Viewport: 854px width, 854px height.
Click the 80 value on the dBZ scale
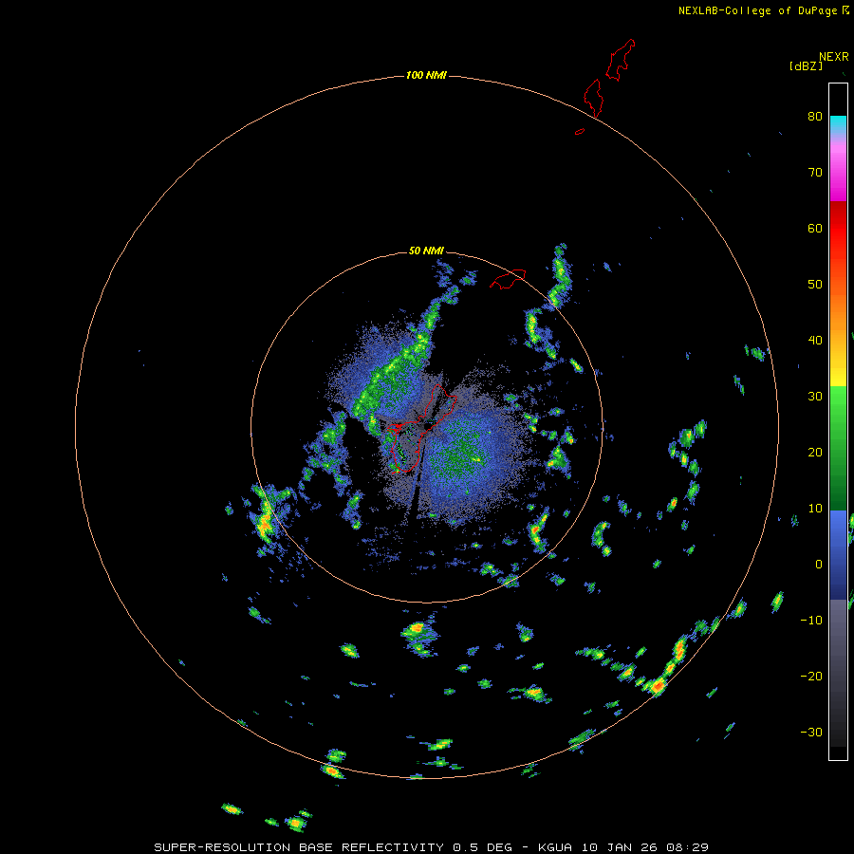click(x=815, y=116)
